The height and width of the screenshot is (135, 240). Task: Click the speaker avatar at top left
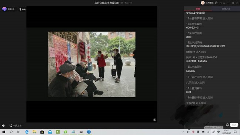[x=4, y=9]
